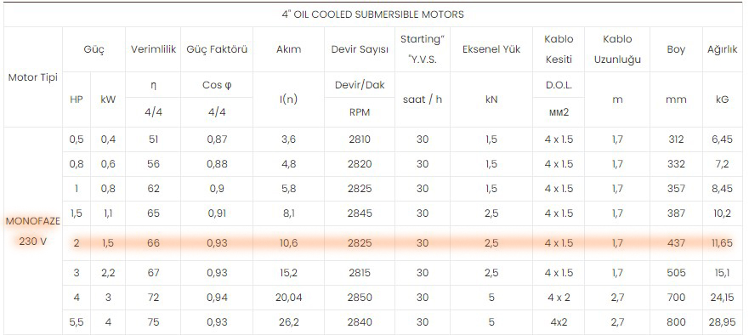Select the highlighted 10,6 current value
Image resolution: width=749 pixels, height=335 pixels.
(x=288, y=243)
